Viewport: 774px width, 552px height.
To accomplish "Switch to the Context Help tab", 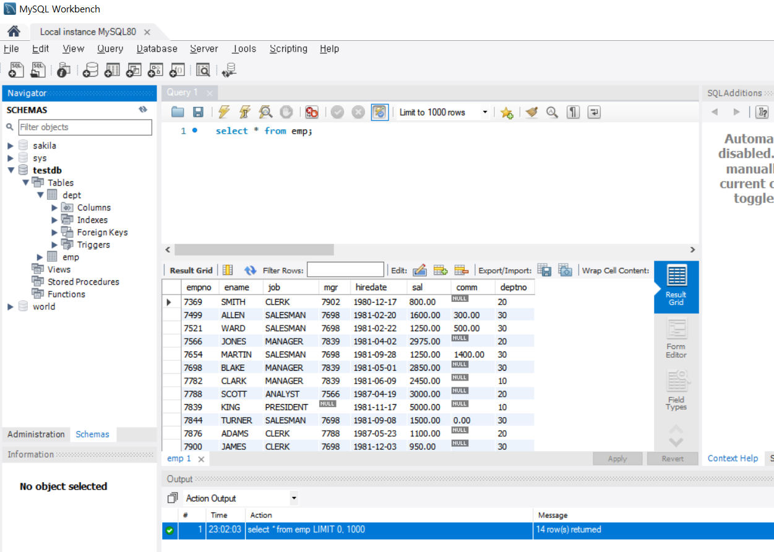I will tap(733, 459).
